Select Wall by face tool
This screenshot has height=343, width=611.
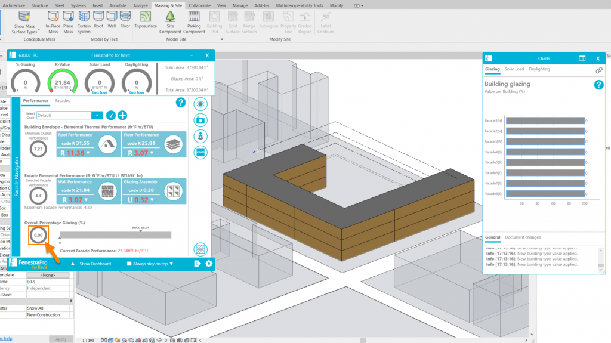pyautogui.click(x=112, y=20)
